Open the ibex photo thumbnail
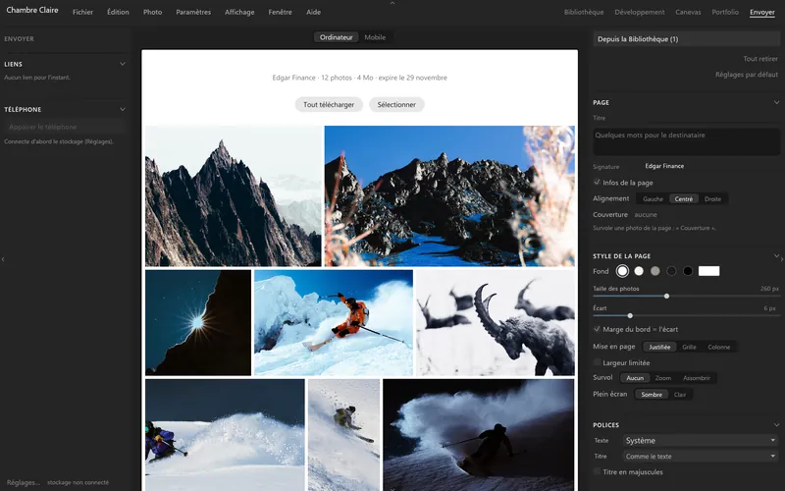Viewport: 785px width, 491px height. click(496, 323)
